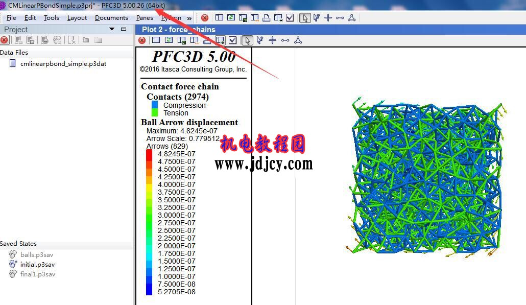The width and height of the screenshot is (526, 305).
Task: Click green regenerate icon in Plot 2 toolbar
Action: click(x=169, y=40)
